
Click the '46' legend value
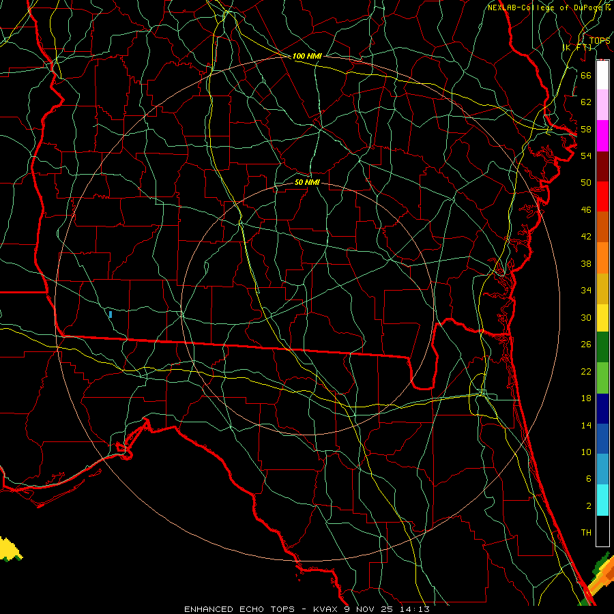point(586,210)
